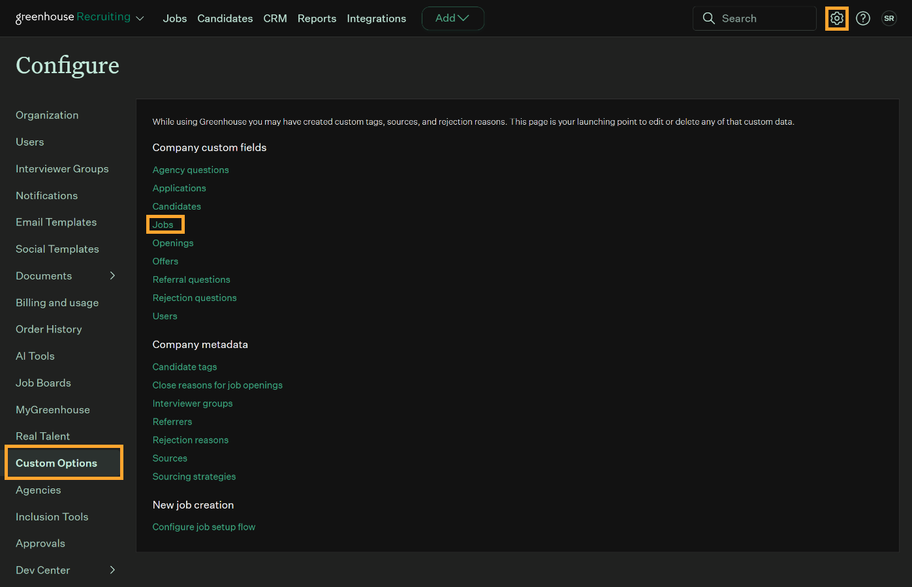Open Email Templates in the sidebar
This screenshot has width=912, height=587.
tap(56, 222)
